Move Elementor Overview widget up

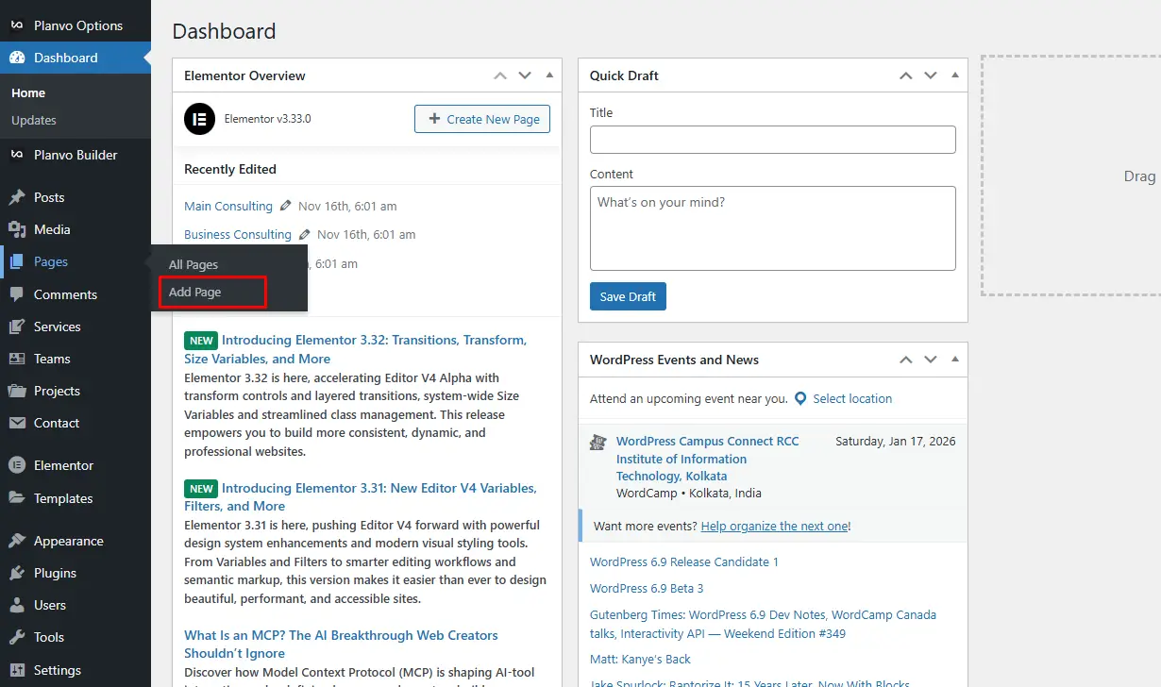click(500, 75)
